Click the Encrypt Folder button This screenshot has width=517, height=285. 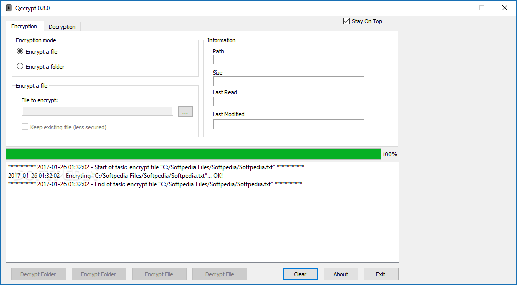tap(99, 274)
